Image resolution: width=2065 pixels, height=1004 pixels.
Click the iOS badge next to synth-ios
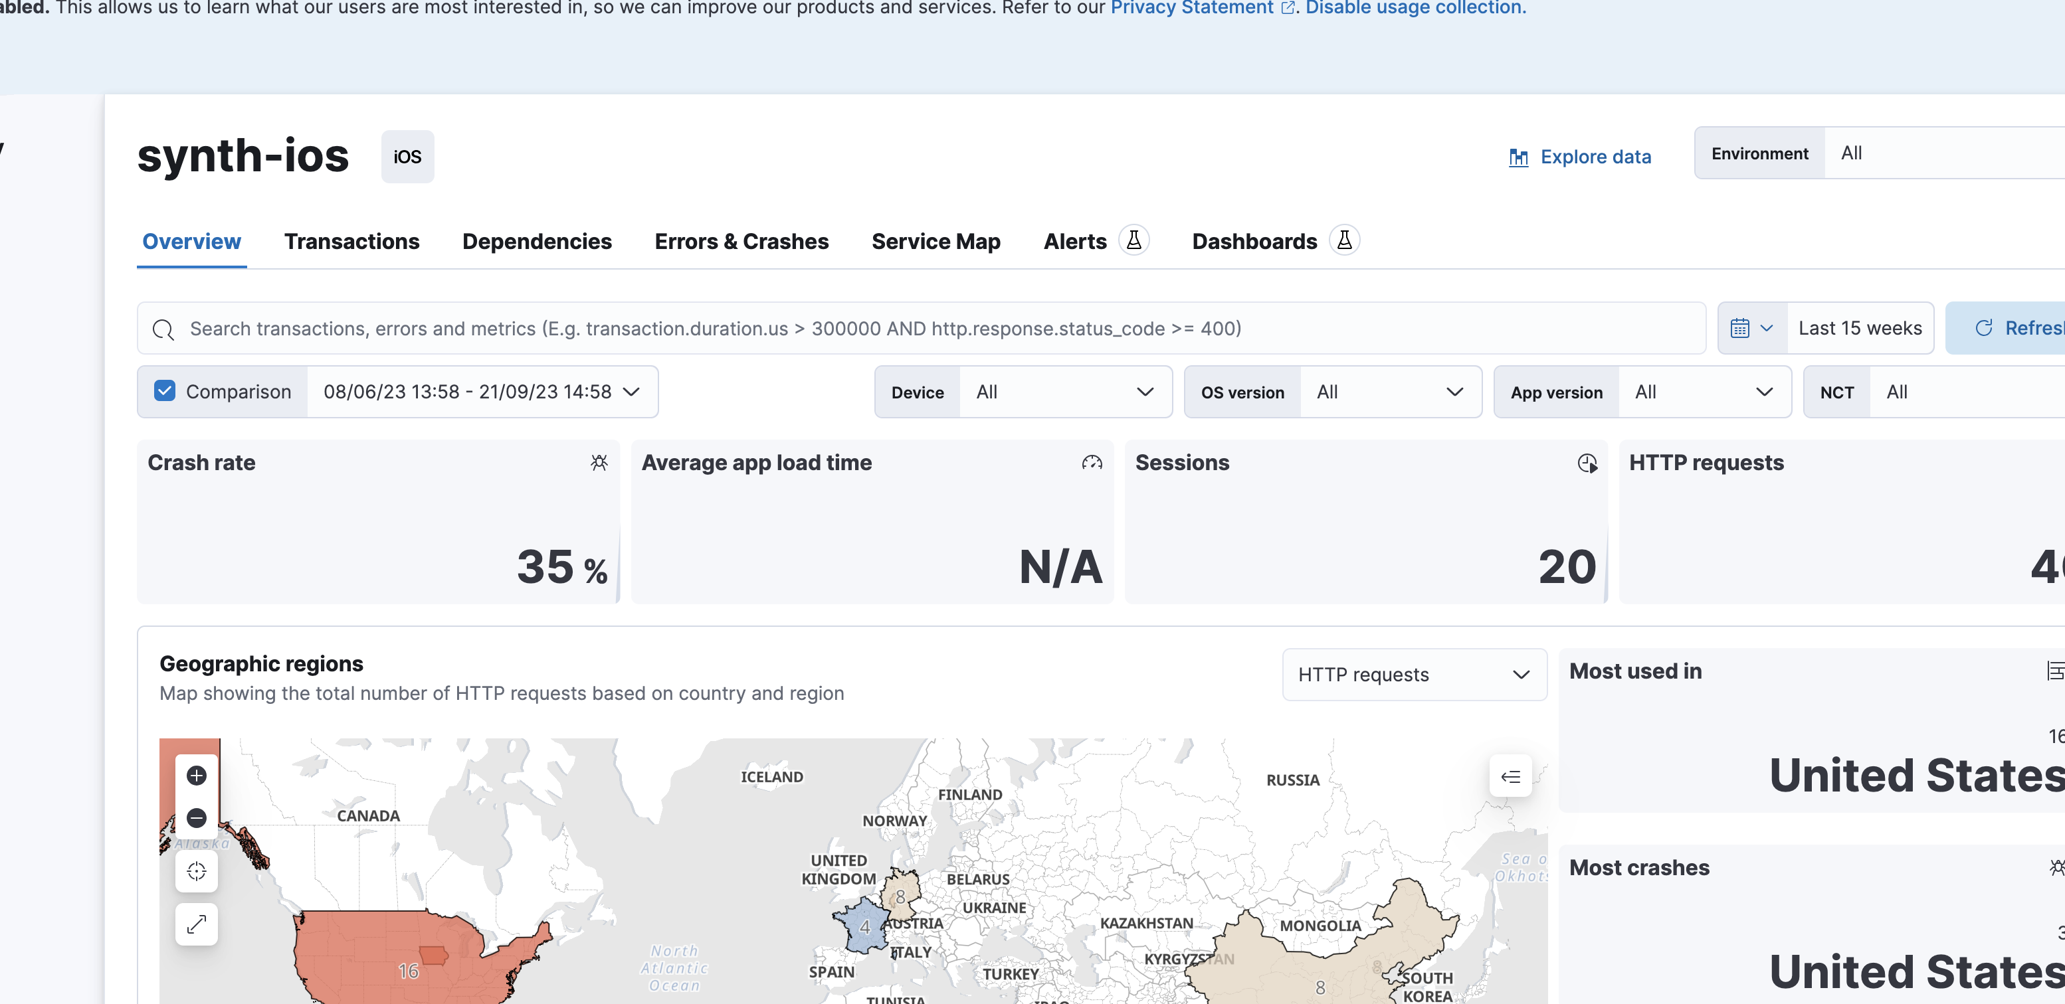coord(407,157)
